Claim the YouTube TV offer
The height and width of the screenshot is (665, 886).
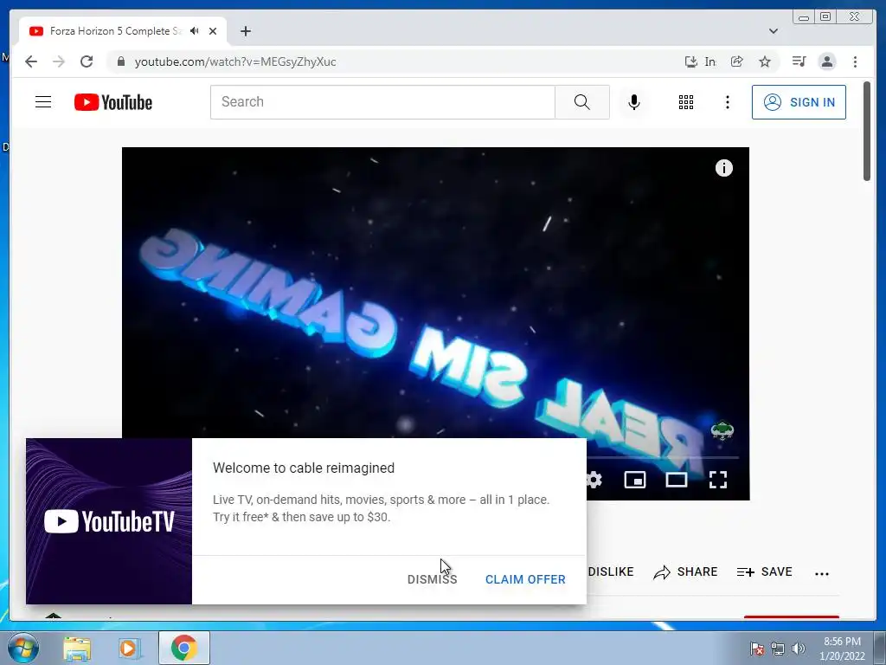[525, 579]
